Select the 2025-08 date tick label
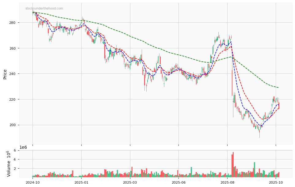295x187 pixels. tap(227, 182)
